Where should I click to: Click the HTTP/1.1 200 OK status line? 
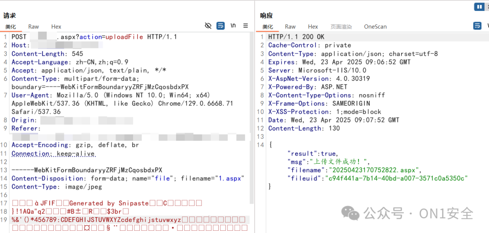(x=296, y=37)
